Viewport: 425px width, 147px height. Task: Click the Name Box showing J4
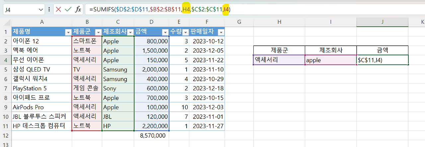tap(20, 10)
